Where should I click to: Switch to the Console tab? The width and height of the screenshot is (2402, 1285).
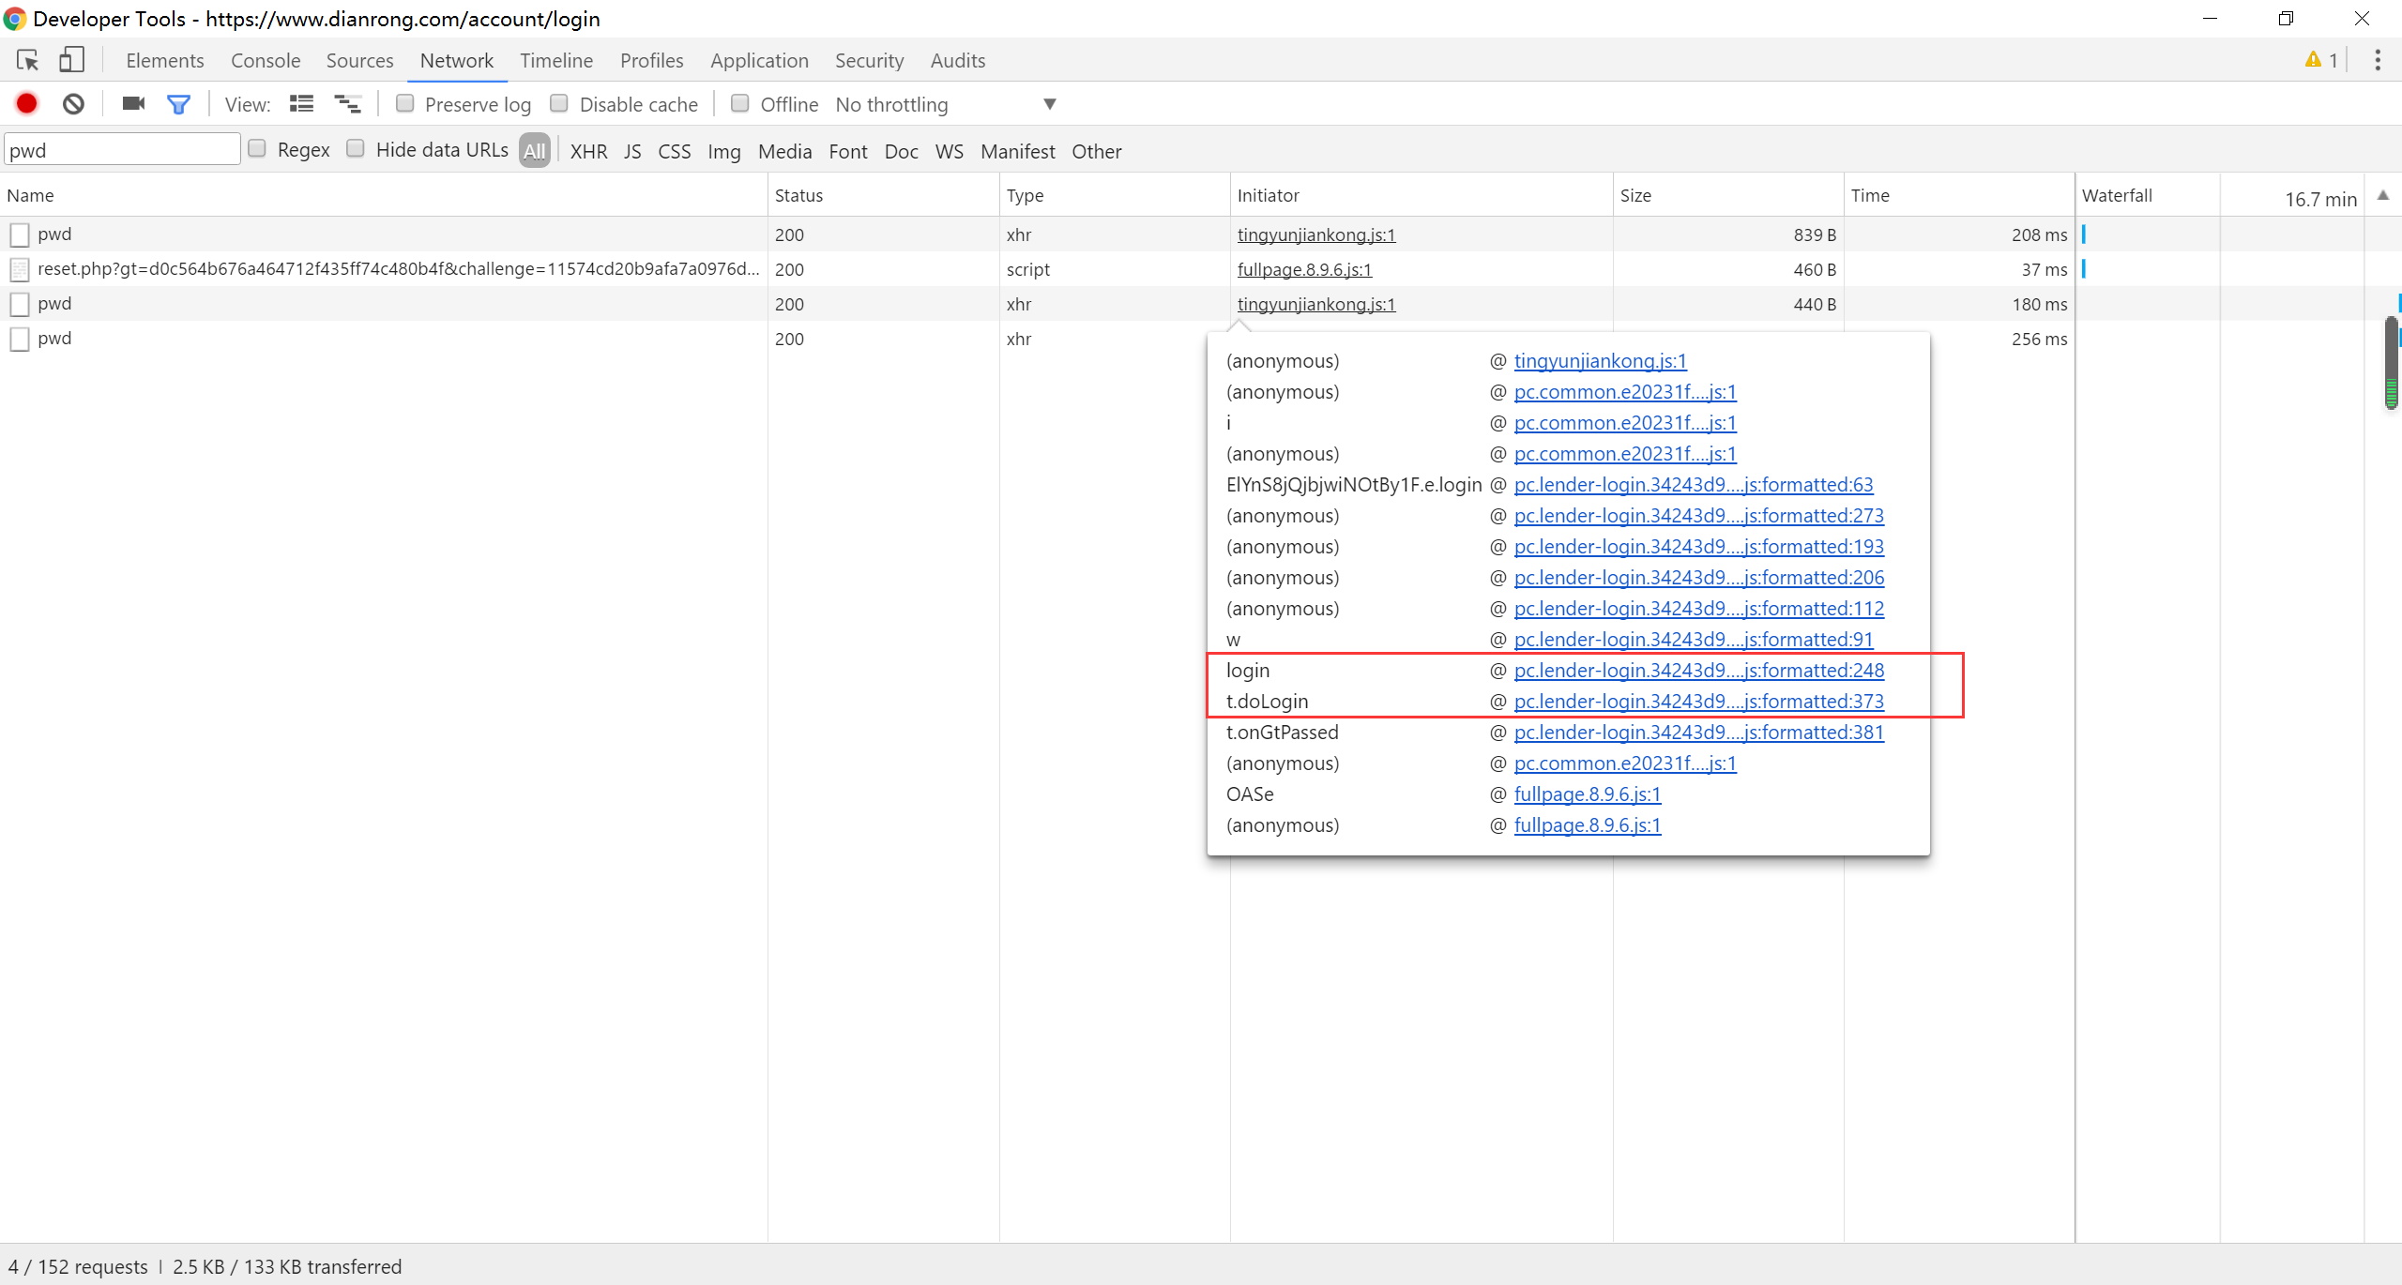click(266, 60)
